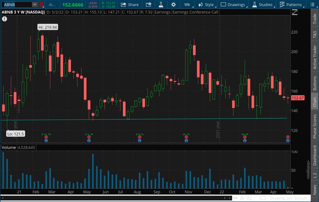Click the earnings phone icon with $-0.11
This screenshot has width=319, height=202.
pyautogui.click(x=139, y=137)
